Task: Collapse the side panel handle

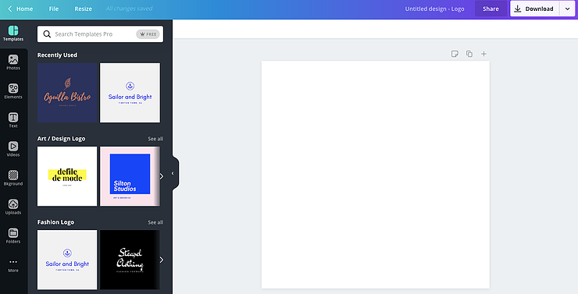Action: 173,173
